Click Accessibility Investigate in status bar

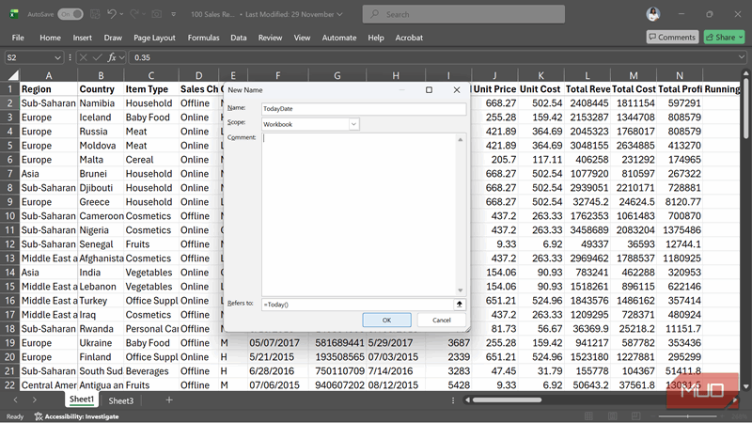click(x=75, y=416)
